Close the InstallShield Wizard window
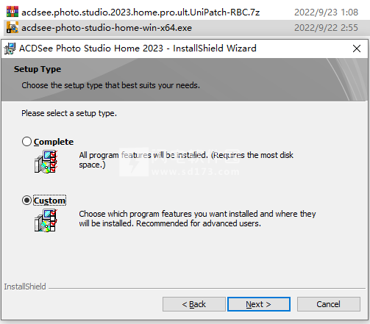 pos(357,48)
